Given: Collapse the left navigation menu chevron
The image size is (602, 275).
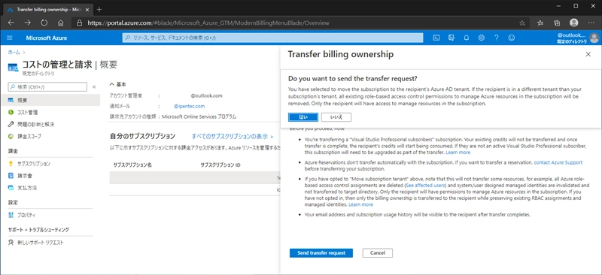Looking at the screenshot, I should (x=94, y=87).
